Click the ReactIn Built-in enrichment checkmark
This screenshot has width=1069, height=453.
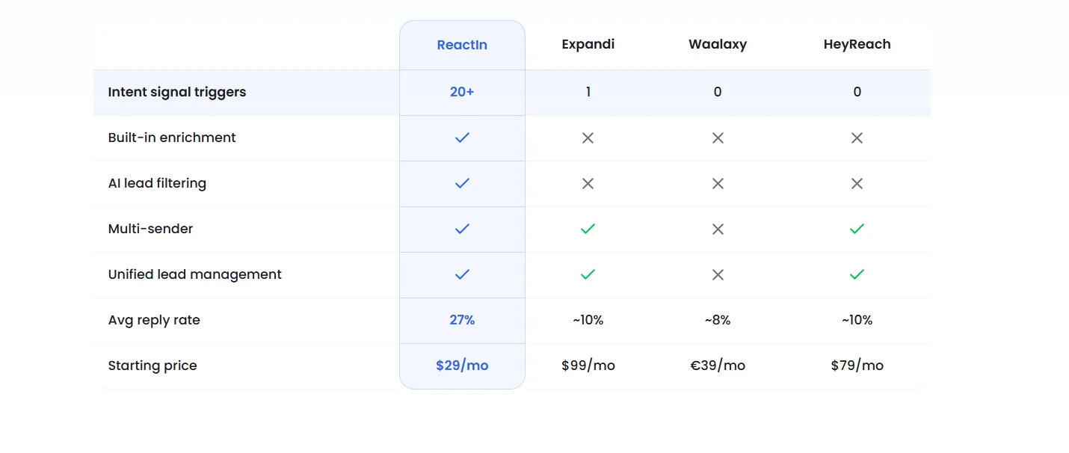click(462, 138)
